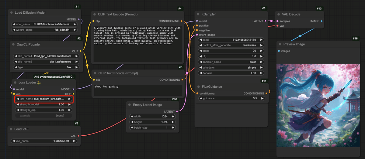Screen dimensions: 365x159
Task: Toggle collapse on the Preview Image node
Action: point(279,44)
